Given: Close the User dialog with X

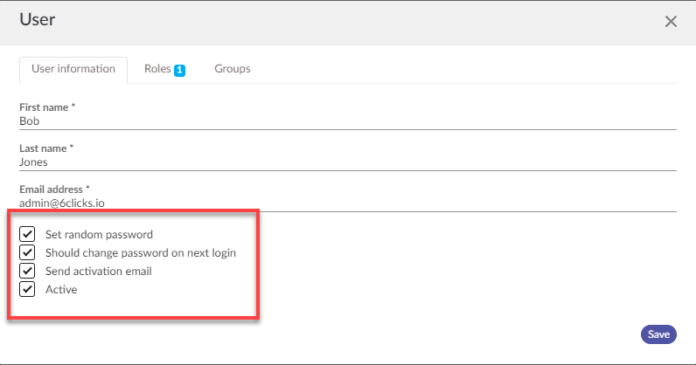Looking at the screenshot, I should pos(671,22).
